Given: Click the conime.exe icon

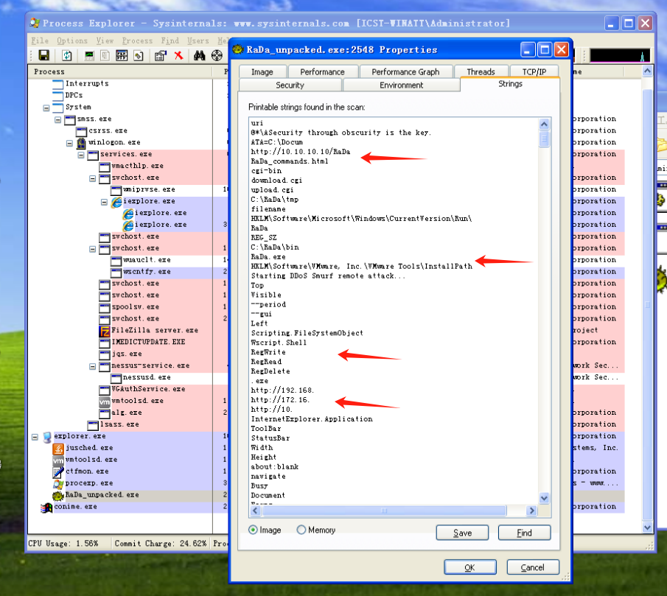Looking at the screenshot, I should click(x=46, y=507).
